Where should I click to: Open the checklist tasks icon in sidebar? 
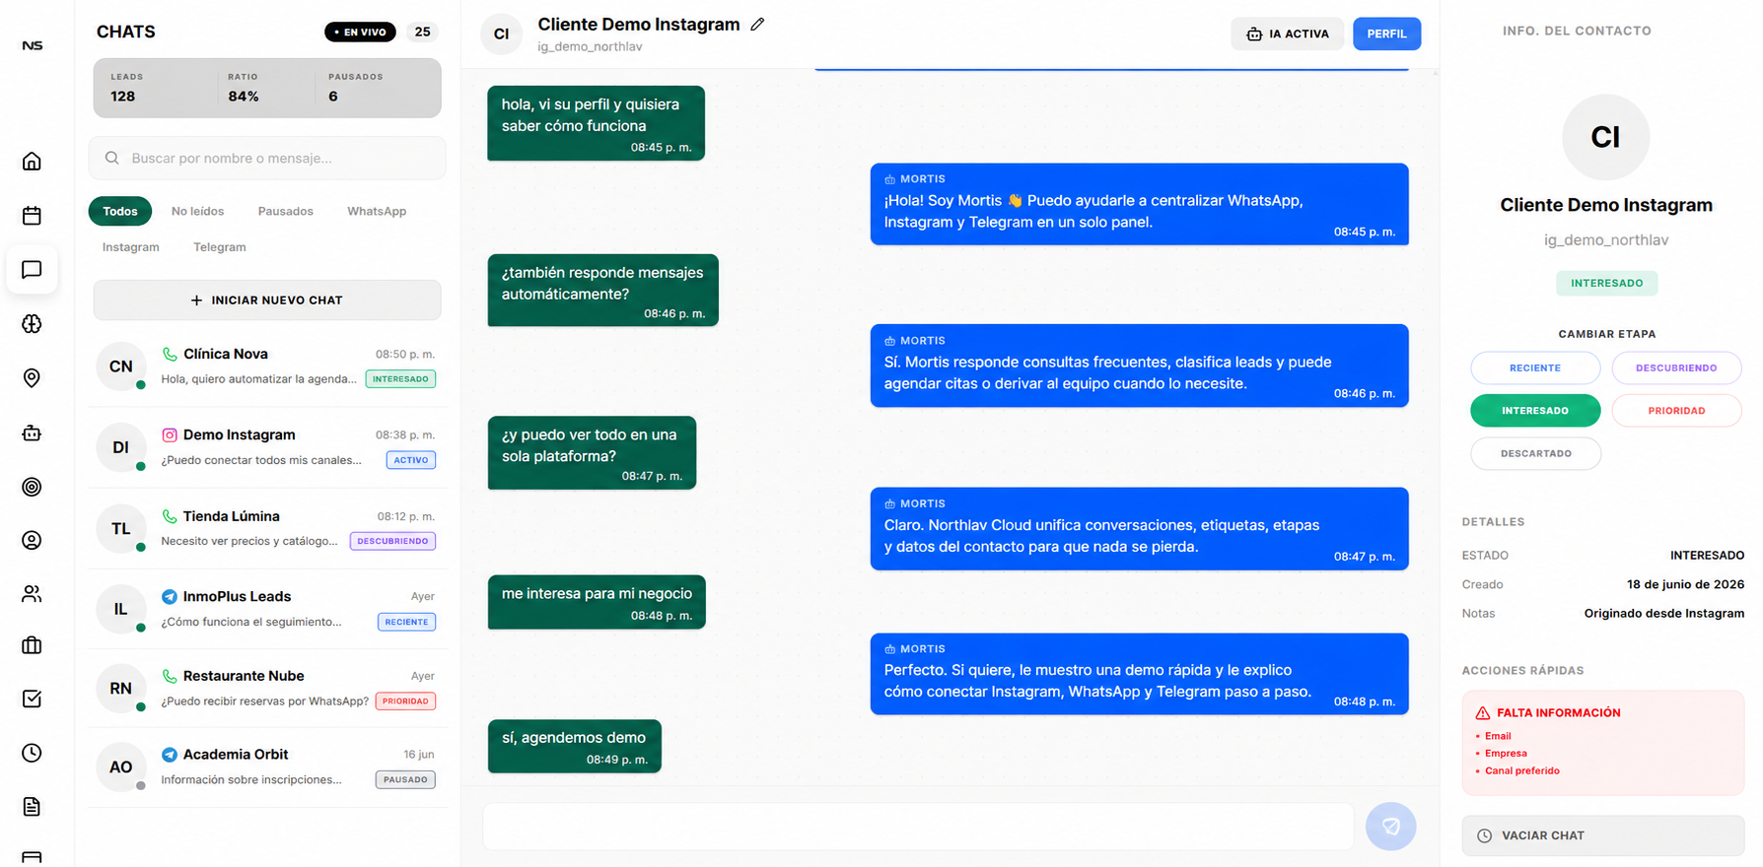[32, 699]
